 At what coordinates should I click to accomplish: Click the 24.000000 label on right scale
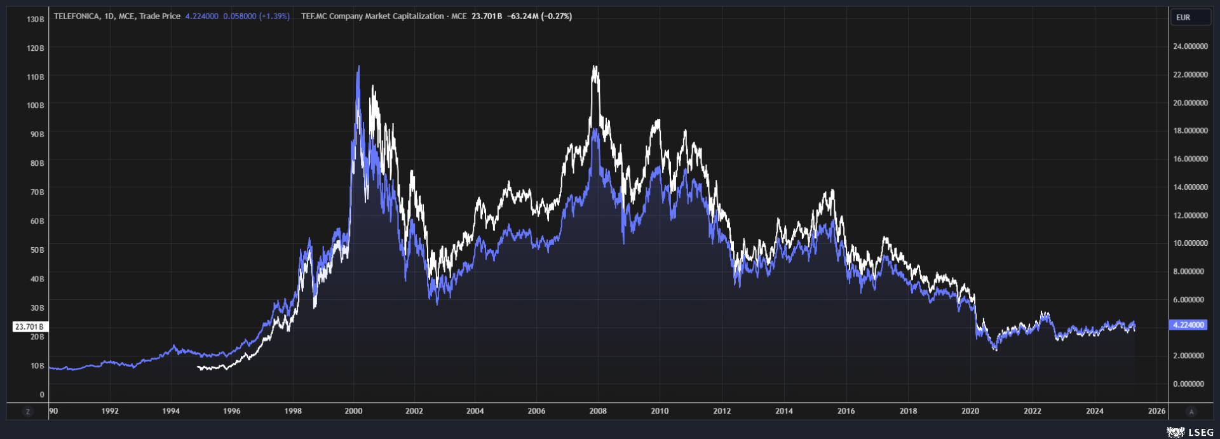point(1191,46)
